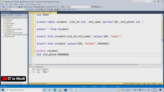Click the Cortana circle taskbar icon

[44, 90]
